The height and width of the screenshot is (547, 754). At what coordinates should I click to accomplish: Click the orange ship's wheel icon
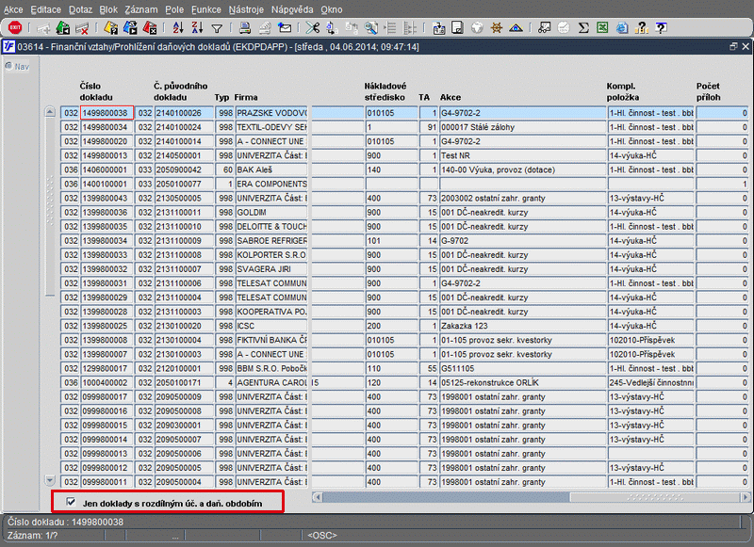pos(497,28)
